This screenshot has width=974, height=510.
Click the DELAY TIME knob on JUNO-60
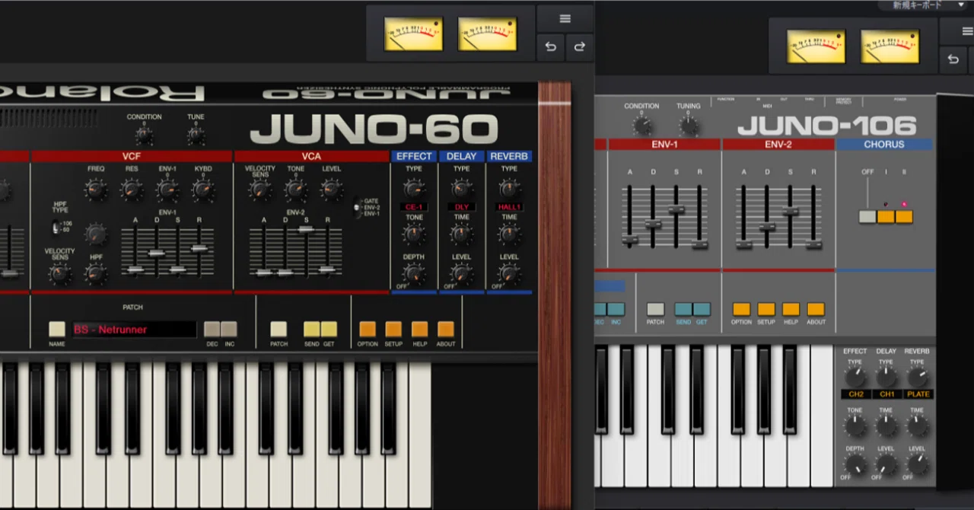pos(462,234)
